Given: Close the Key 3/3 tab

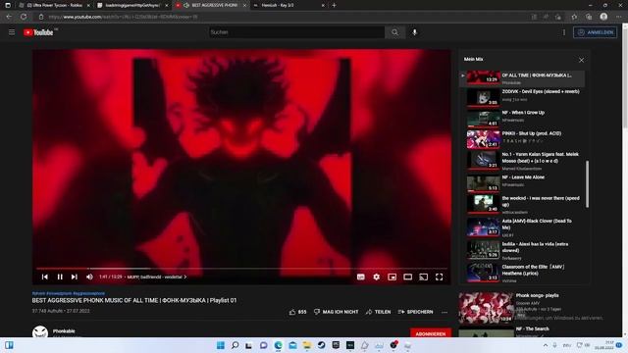Looking at the screenshot, I should pos(323,5).
